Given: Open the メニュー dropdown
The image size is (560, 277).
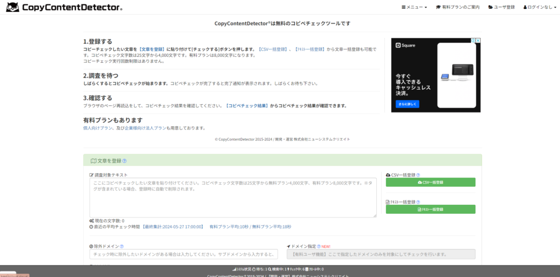Looking at the screenshot, I should pos(415,7).
